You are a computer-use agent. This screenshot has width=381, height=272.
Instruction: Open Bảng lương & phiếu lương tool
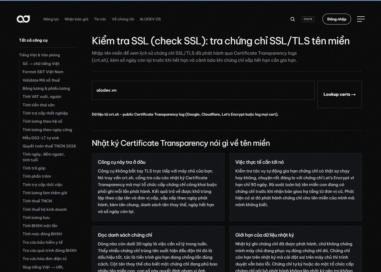tap(46, 88)
